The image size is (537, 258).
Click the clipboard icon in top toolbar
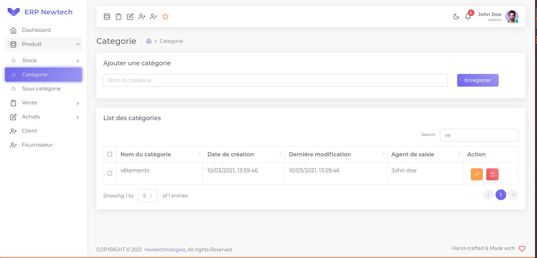[118, 17]
